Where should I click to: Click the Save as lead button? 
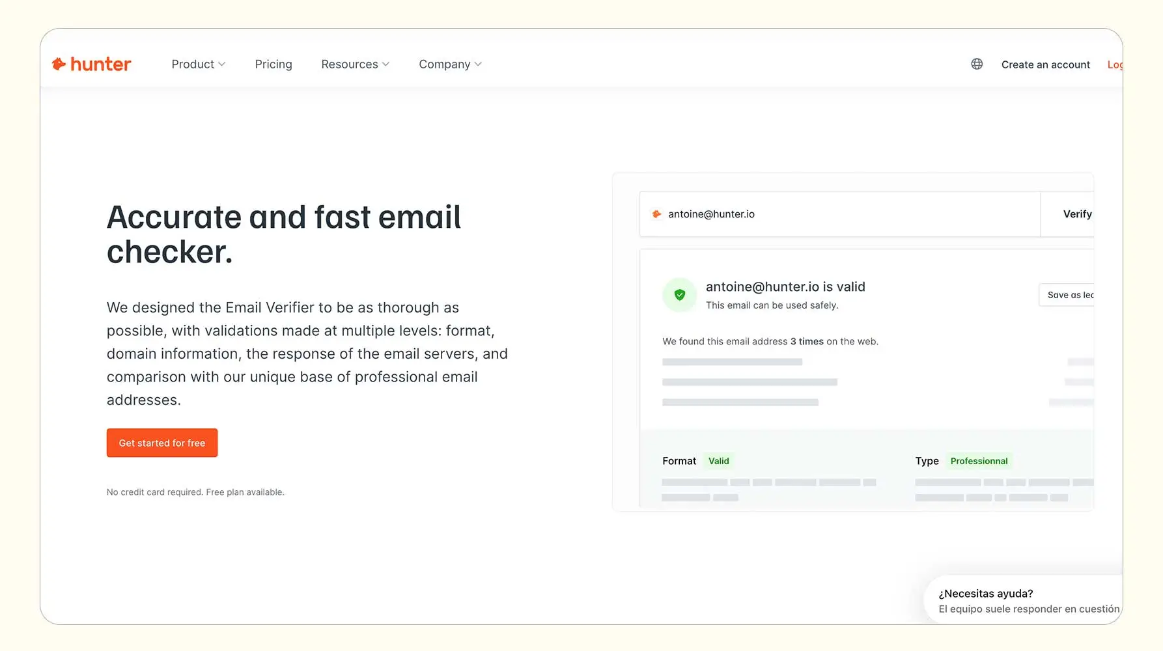1067,295
